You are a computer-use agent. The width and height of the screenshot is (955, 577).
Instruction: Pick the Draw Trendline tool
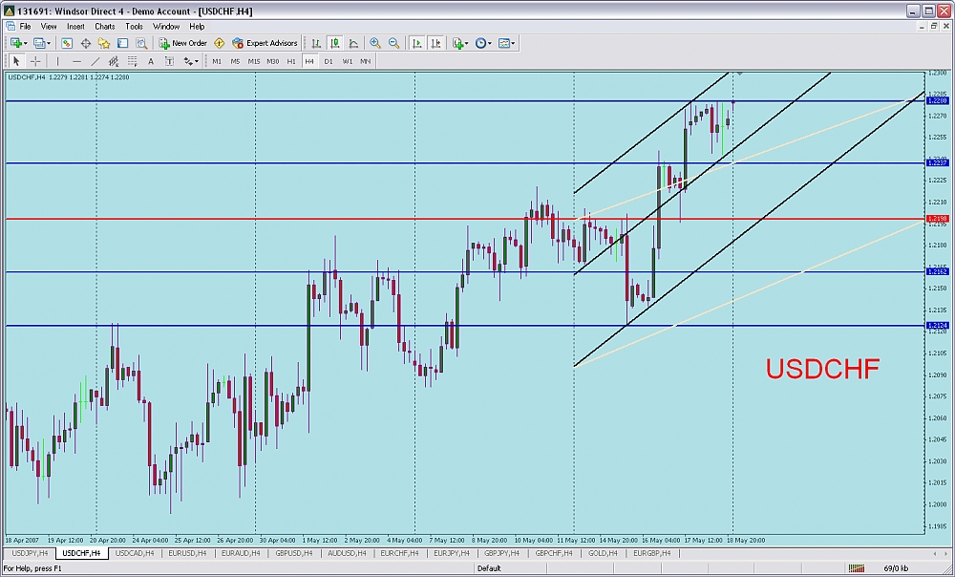pyautogui.click(x=94, y=61)
